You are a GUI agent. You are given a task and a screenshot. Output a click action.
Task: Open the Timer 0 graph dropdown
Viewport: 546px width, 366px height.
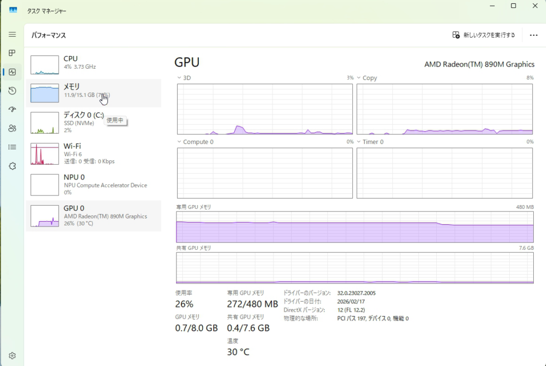click(359, 142)
